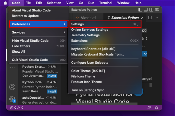Install the Don Jayamanne Python extension

52,76
